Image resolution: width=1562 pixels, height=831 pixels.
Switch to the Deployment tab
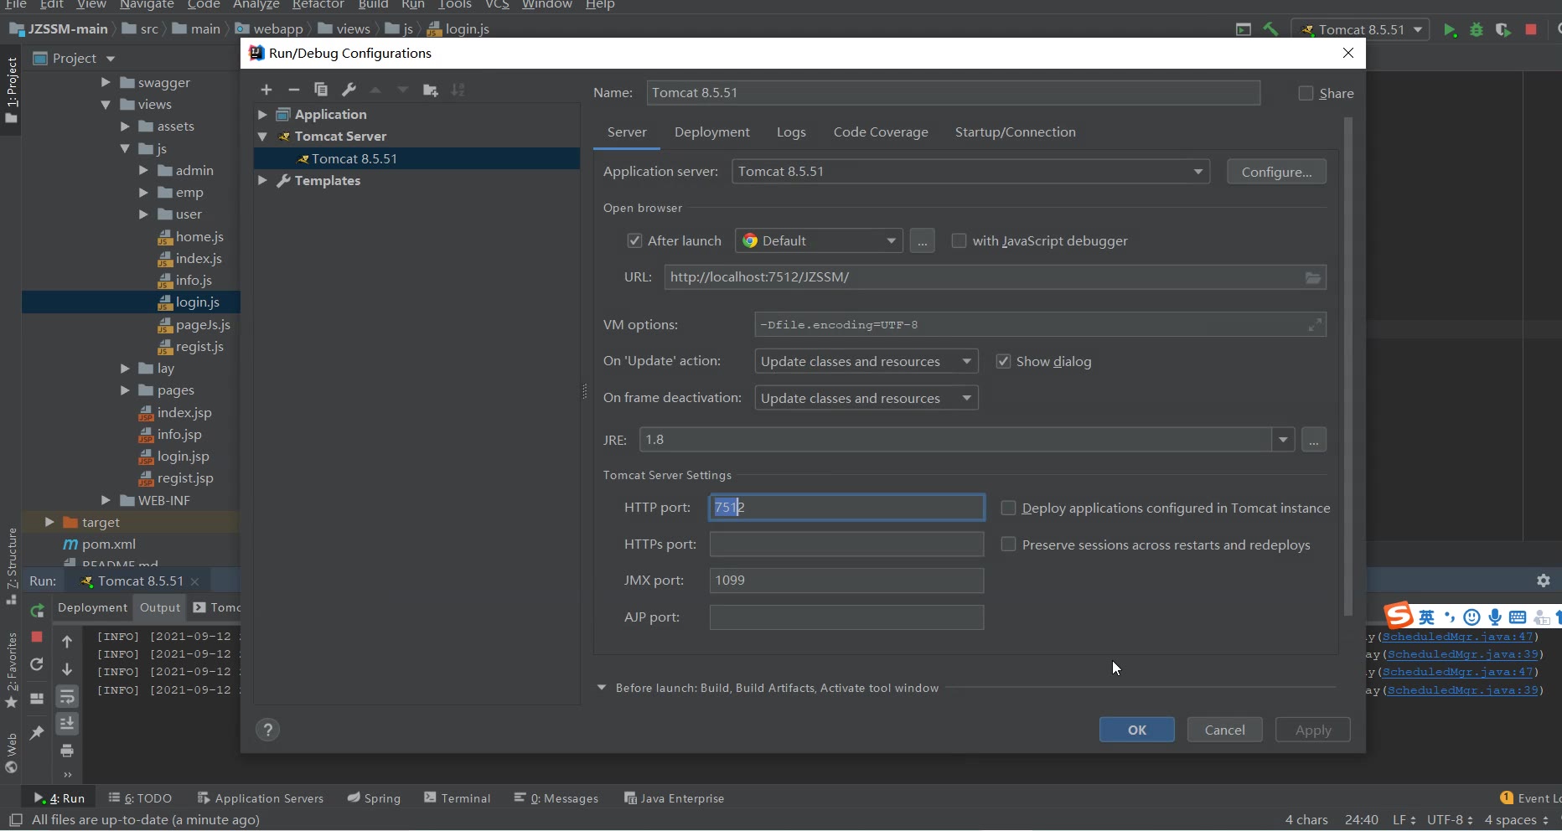point(711,132)
